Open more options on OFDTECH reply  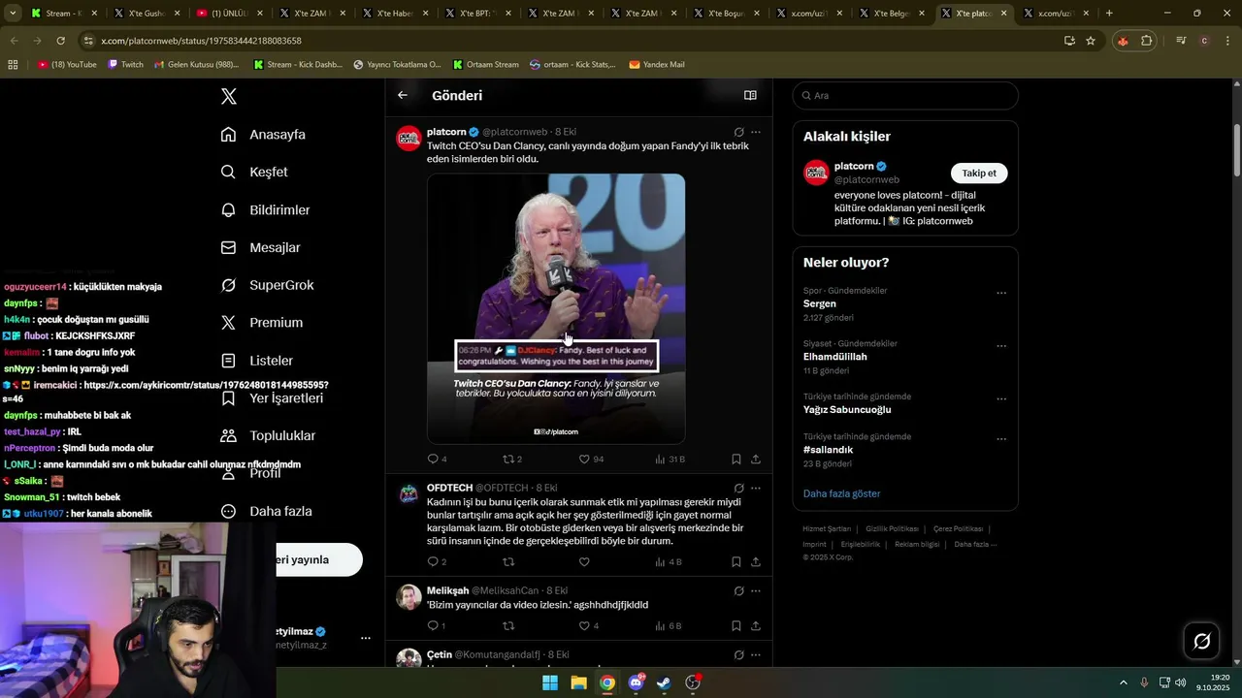tap(756, 488)
